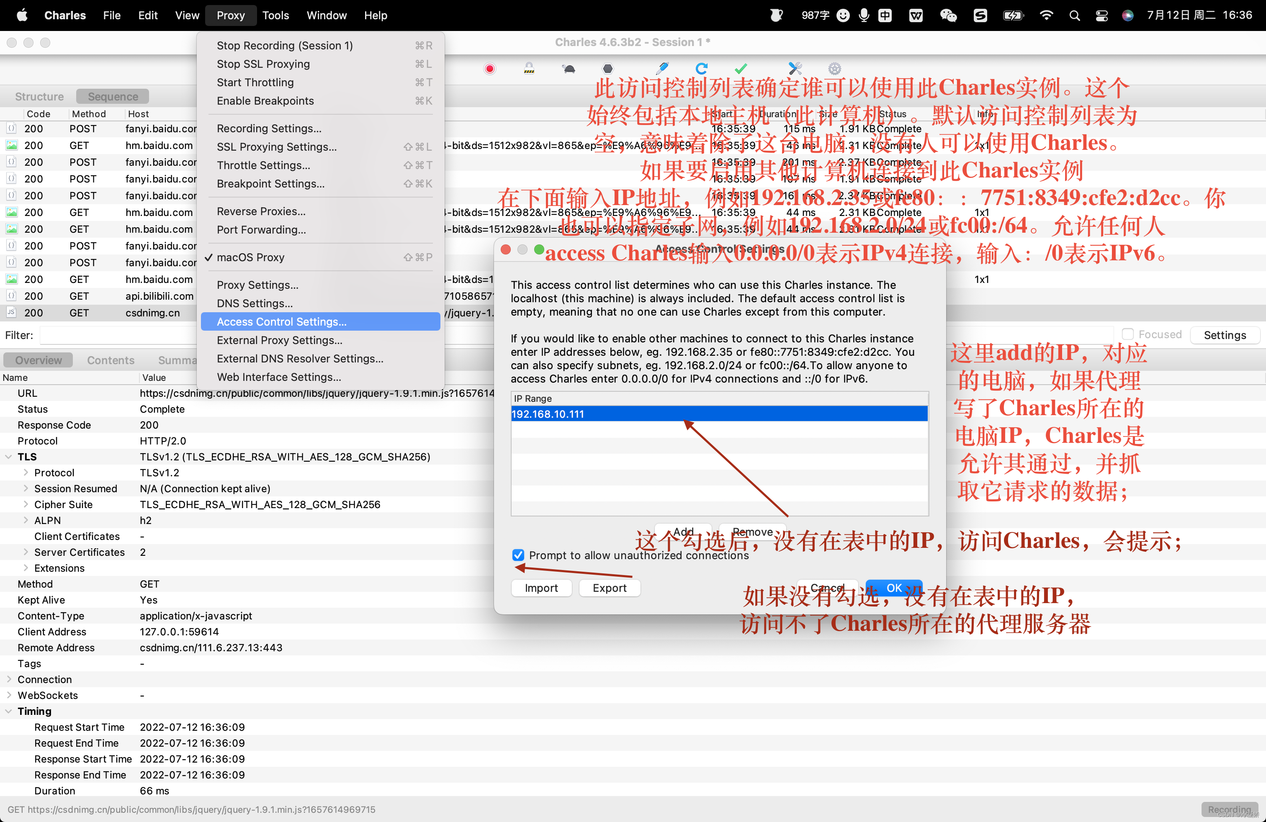Image resolution: width=1266 pixels, height=822 pixels.
Task: Click the Remove button
Action: click(752, 532)
